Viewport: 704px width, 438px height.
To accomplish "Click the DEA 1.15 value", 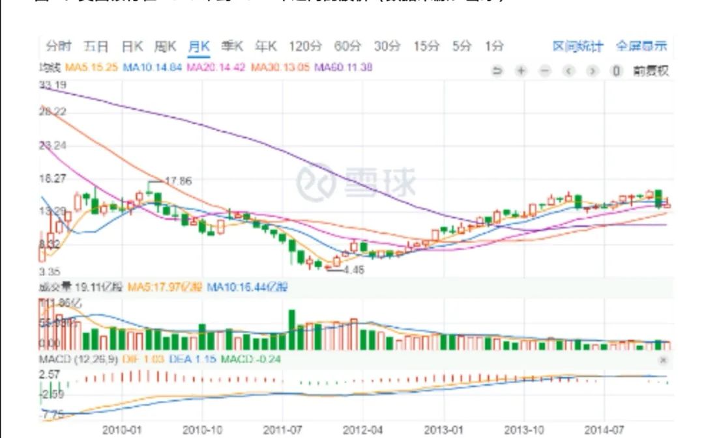I will click(x=192, y=359).
